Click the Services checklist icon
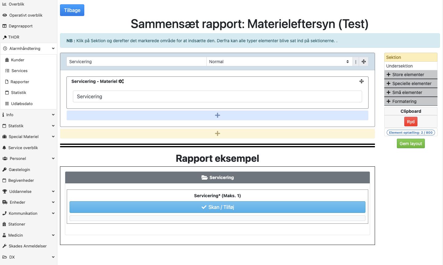 pos(7,71)
